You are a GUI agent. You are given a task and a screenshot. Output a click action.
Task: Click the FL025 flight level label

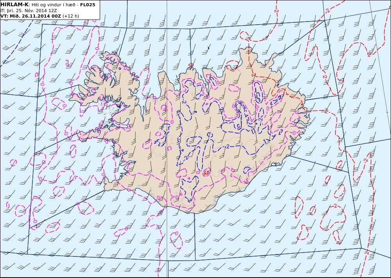pos(88,5)
